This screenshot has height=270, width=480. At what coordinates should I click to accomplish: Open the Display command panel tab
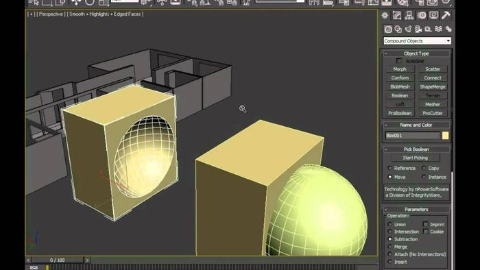tap(434, 15)
